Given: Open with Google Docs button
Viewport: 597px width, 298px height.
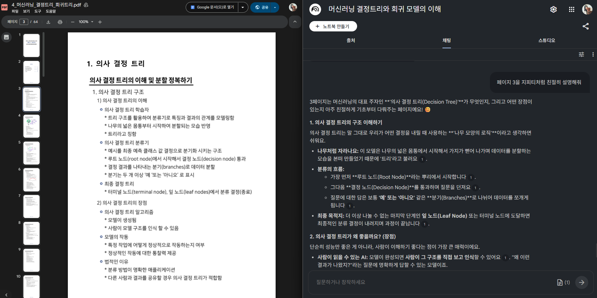Looking at the screenshot, I should (x=212, y=7).
